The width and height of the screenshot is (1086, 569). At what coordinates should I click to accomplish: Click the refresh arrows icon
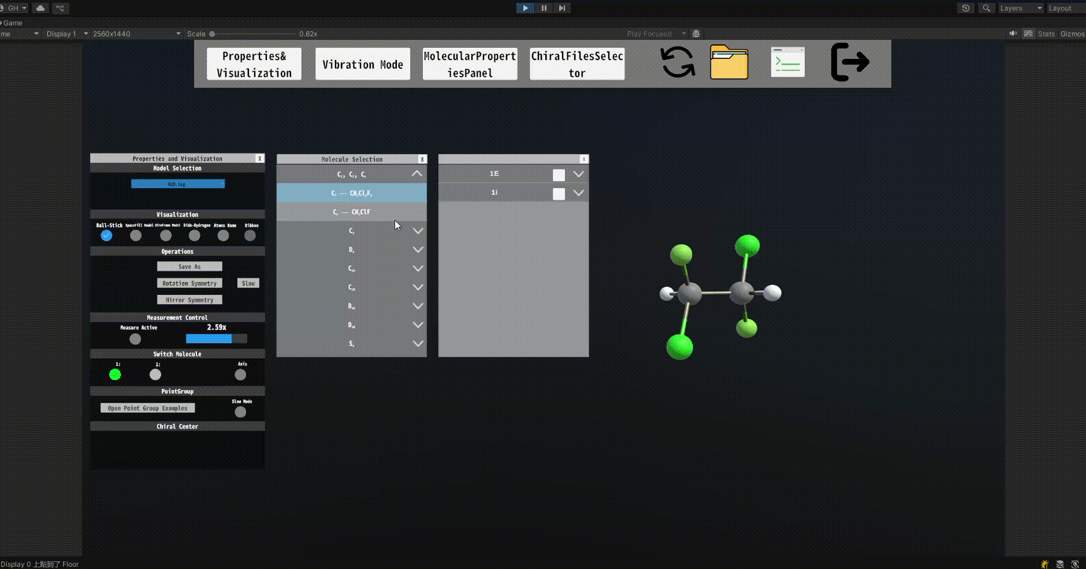click(678, 62)
